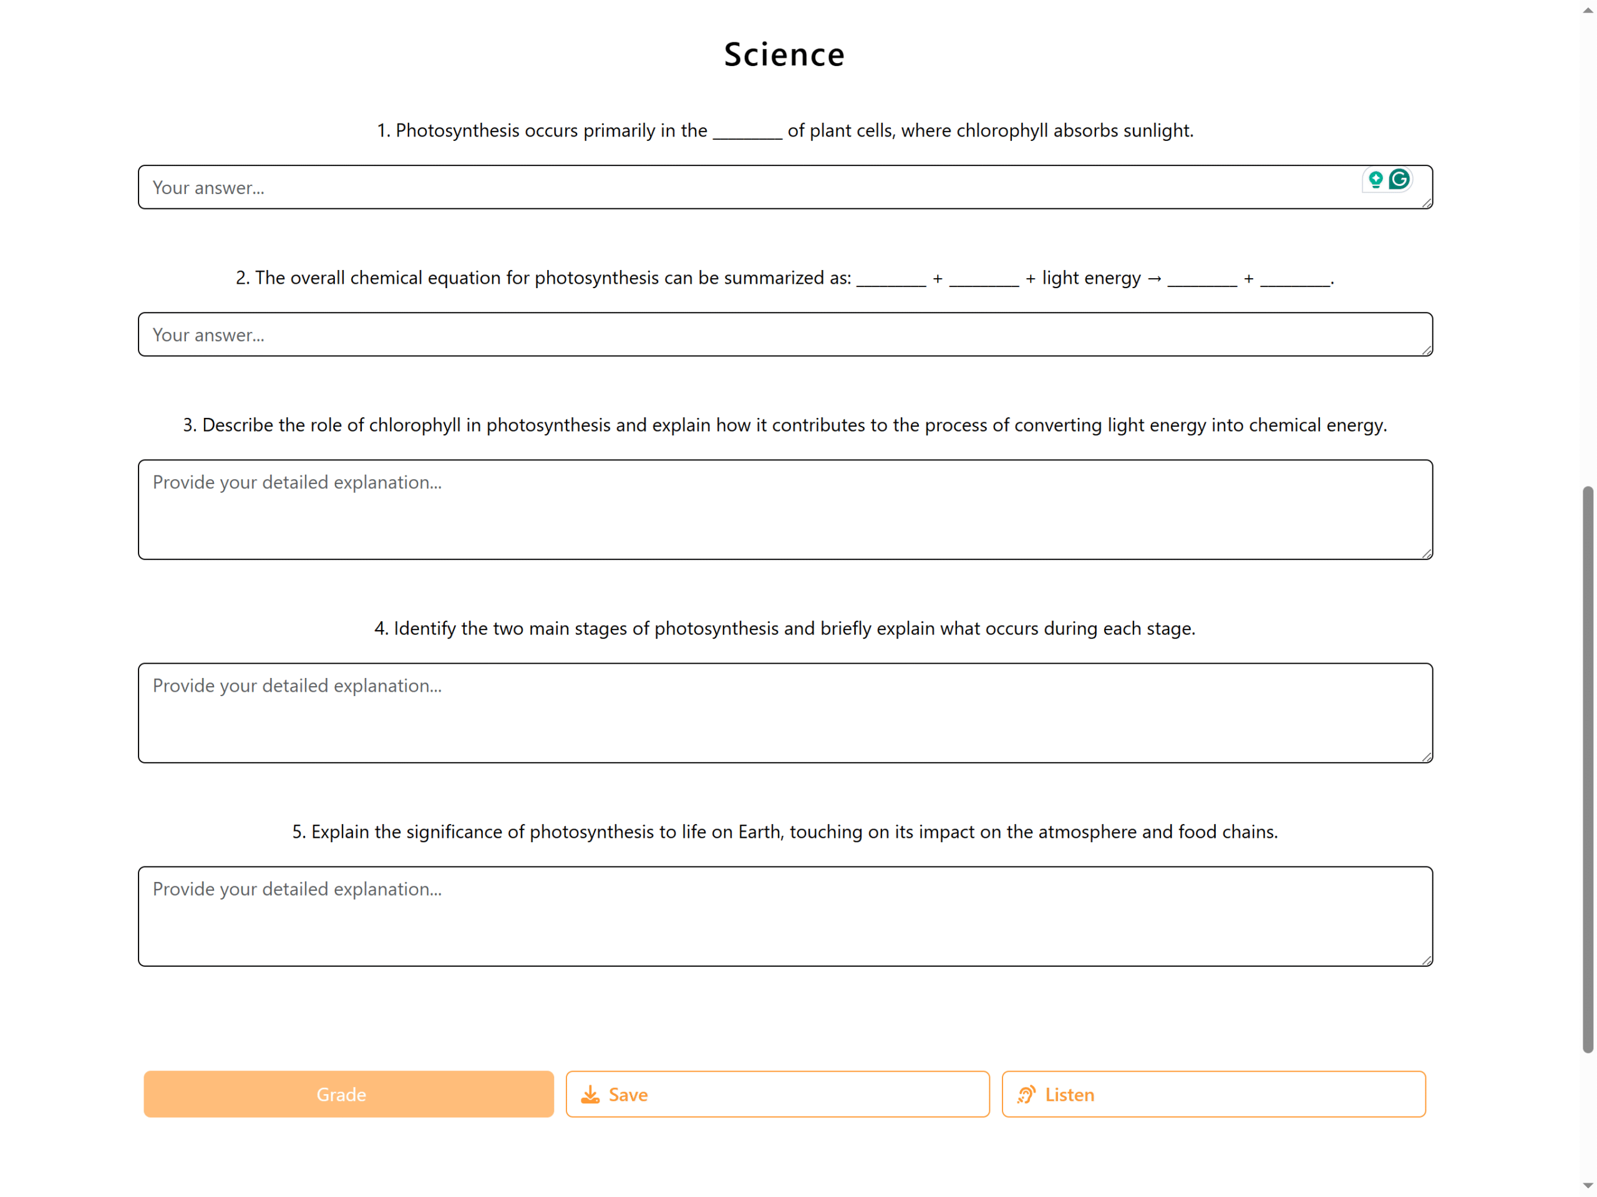Click the two main stages explanation textbox
Image resolution: width=1597 pixels, height=1197 pixels.
(785, 712)
